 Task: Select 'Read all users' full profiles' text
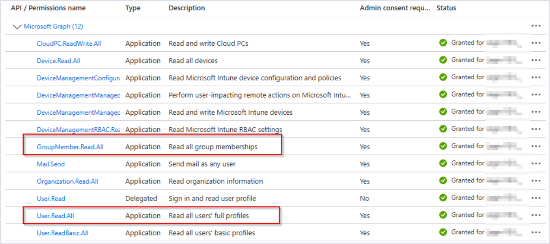[x=209, y=216]
